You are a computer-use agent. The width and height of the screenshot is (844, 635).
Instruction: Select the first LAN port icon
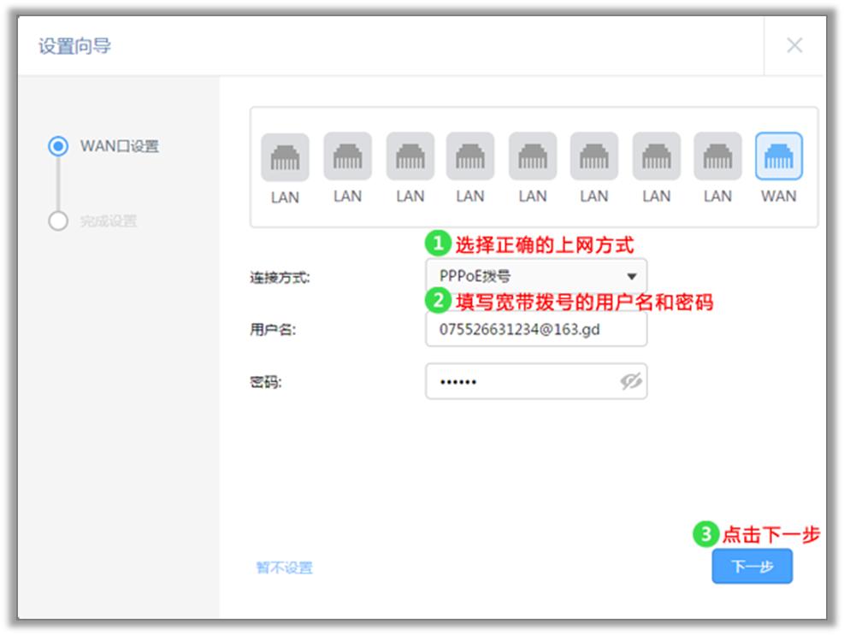click(x=285, y=157)
